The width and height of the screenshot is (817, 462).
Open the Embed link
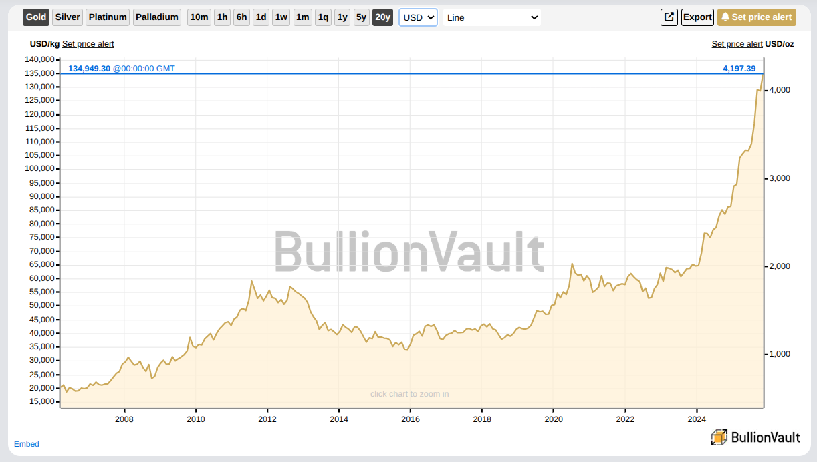[27, 444]
